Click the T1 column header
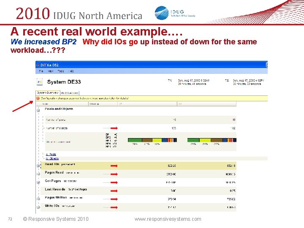Viewport: 304px width, 228px height. coord(147,104)
